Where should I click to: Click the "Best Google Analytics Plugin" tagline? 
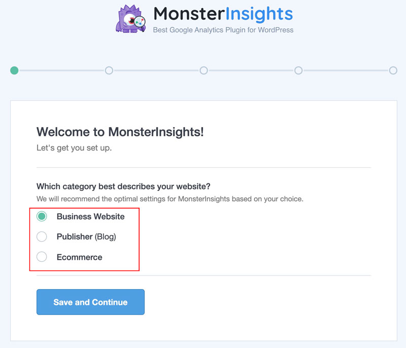pos(223,30)
